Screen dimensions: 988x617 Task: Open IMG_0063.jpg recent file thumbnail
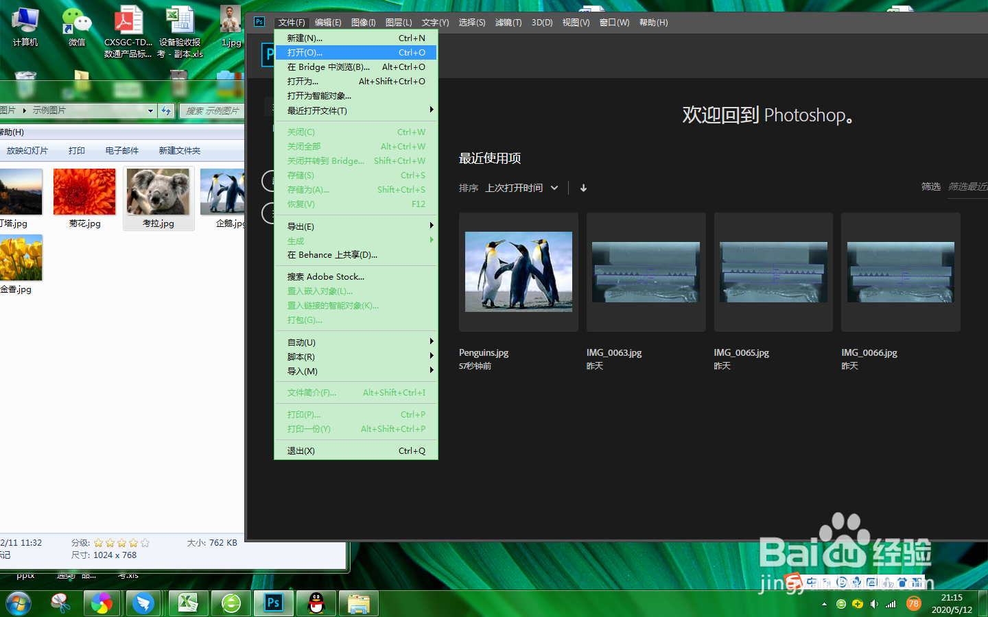point(646,271)
